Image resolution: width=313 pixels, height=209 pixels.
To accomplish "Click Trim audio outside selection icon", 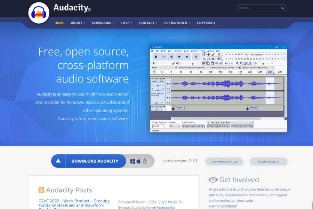I will [216, 63].
